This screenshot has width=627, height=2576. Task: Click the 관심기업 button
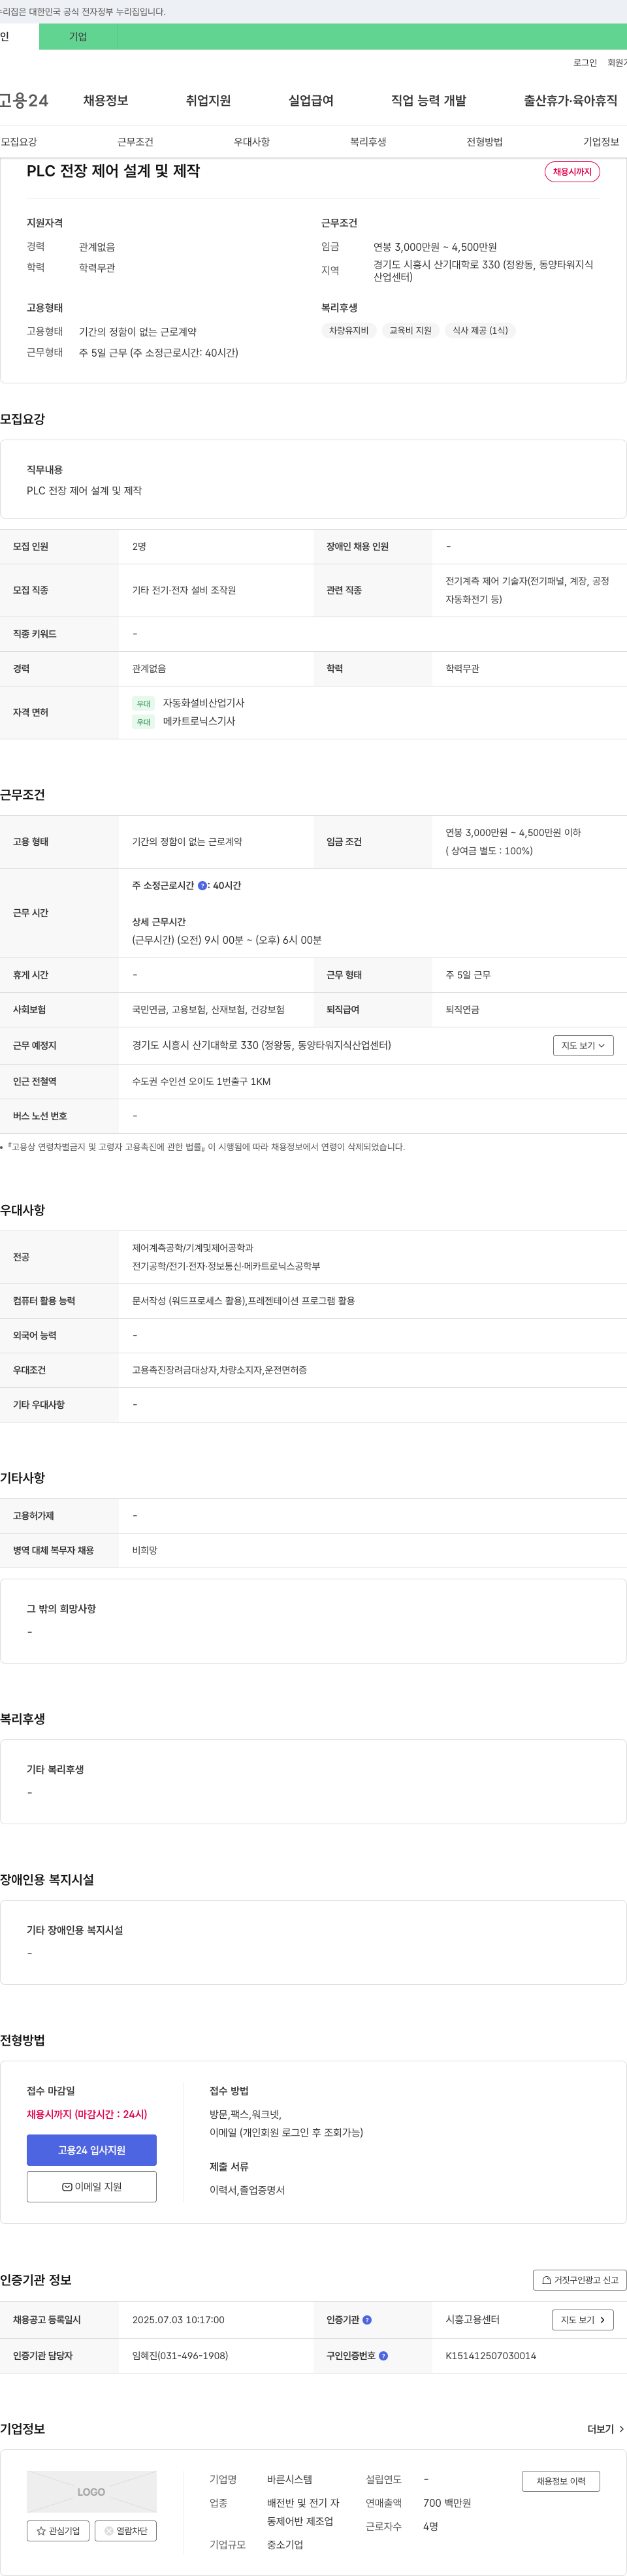[x=58, y=2530]
